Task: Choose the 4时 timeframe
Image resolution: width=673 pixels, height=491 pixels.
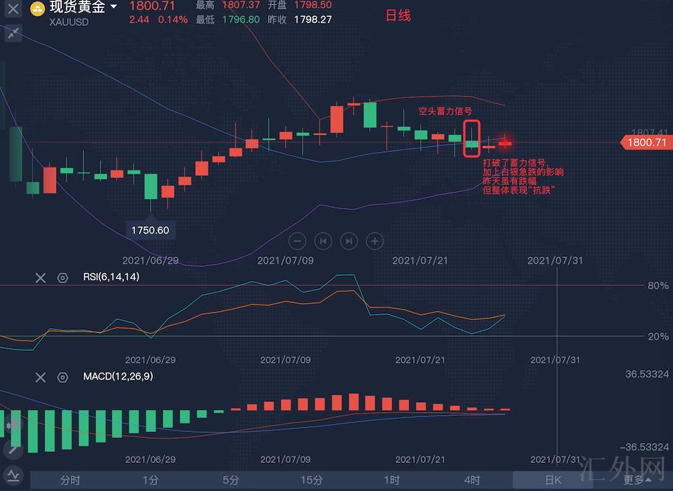Action: point(472,480)
